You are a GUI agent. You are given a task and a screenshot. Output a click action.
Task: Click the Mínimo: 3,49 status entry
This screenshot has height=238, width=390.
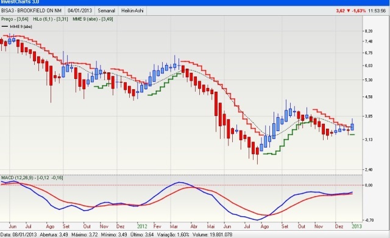pos(114,234)
